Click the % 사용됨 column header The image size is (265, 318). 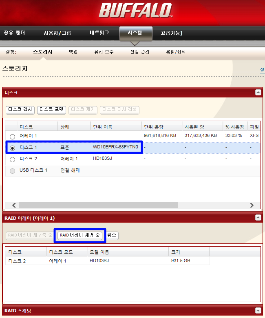pos(235,127)
